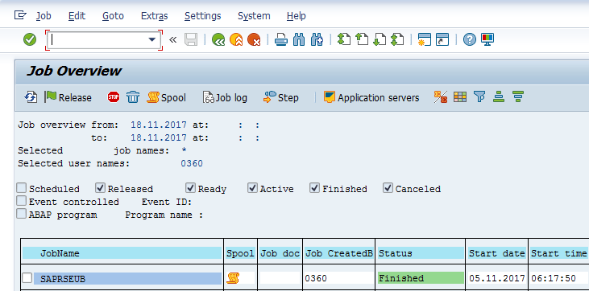Click the Application servers button
Image resolution: width=589 pixels, height=291 pixels.
point(371,97)
